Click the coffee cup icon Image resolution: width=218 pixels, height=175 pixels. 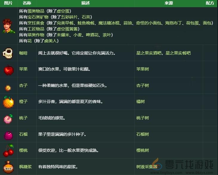[x=8, y=53]
